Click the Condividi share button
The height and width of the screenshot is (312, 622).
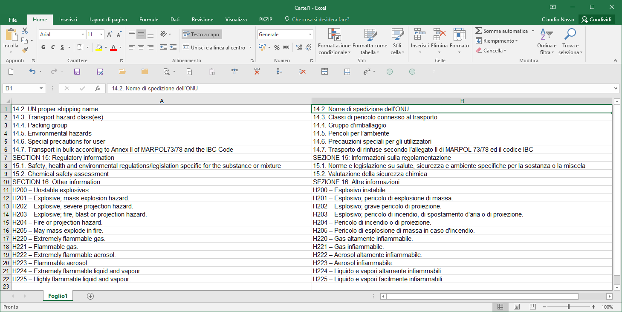point(597,20)
